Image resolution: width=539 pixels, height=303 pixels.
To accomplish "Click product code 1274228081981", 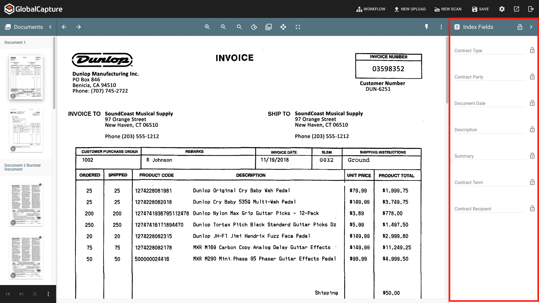I will click(x=153, y=191).
